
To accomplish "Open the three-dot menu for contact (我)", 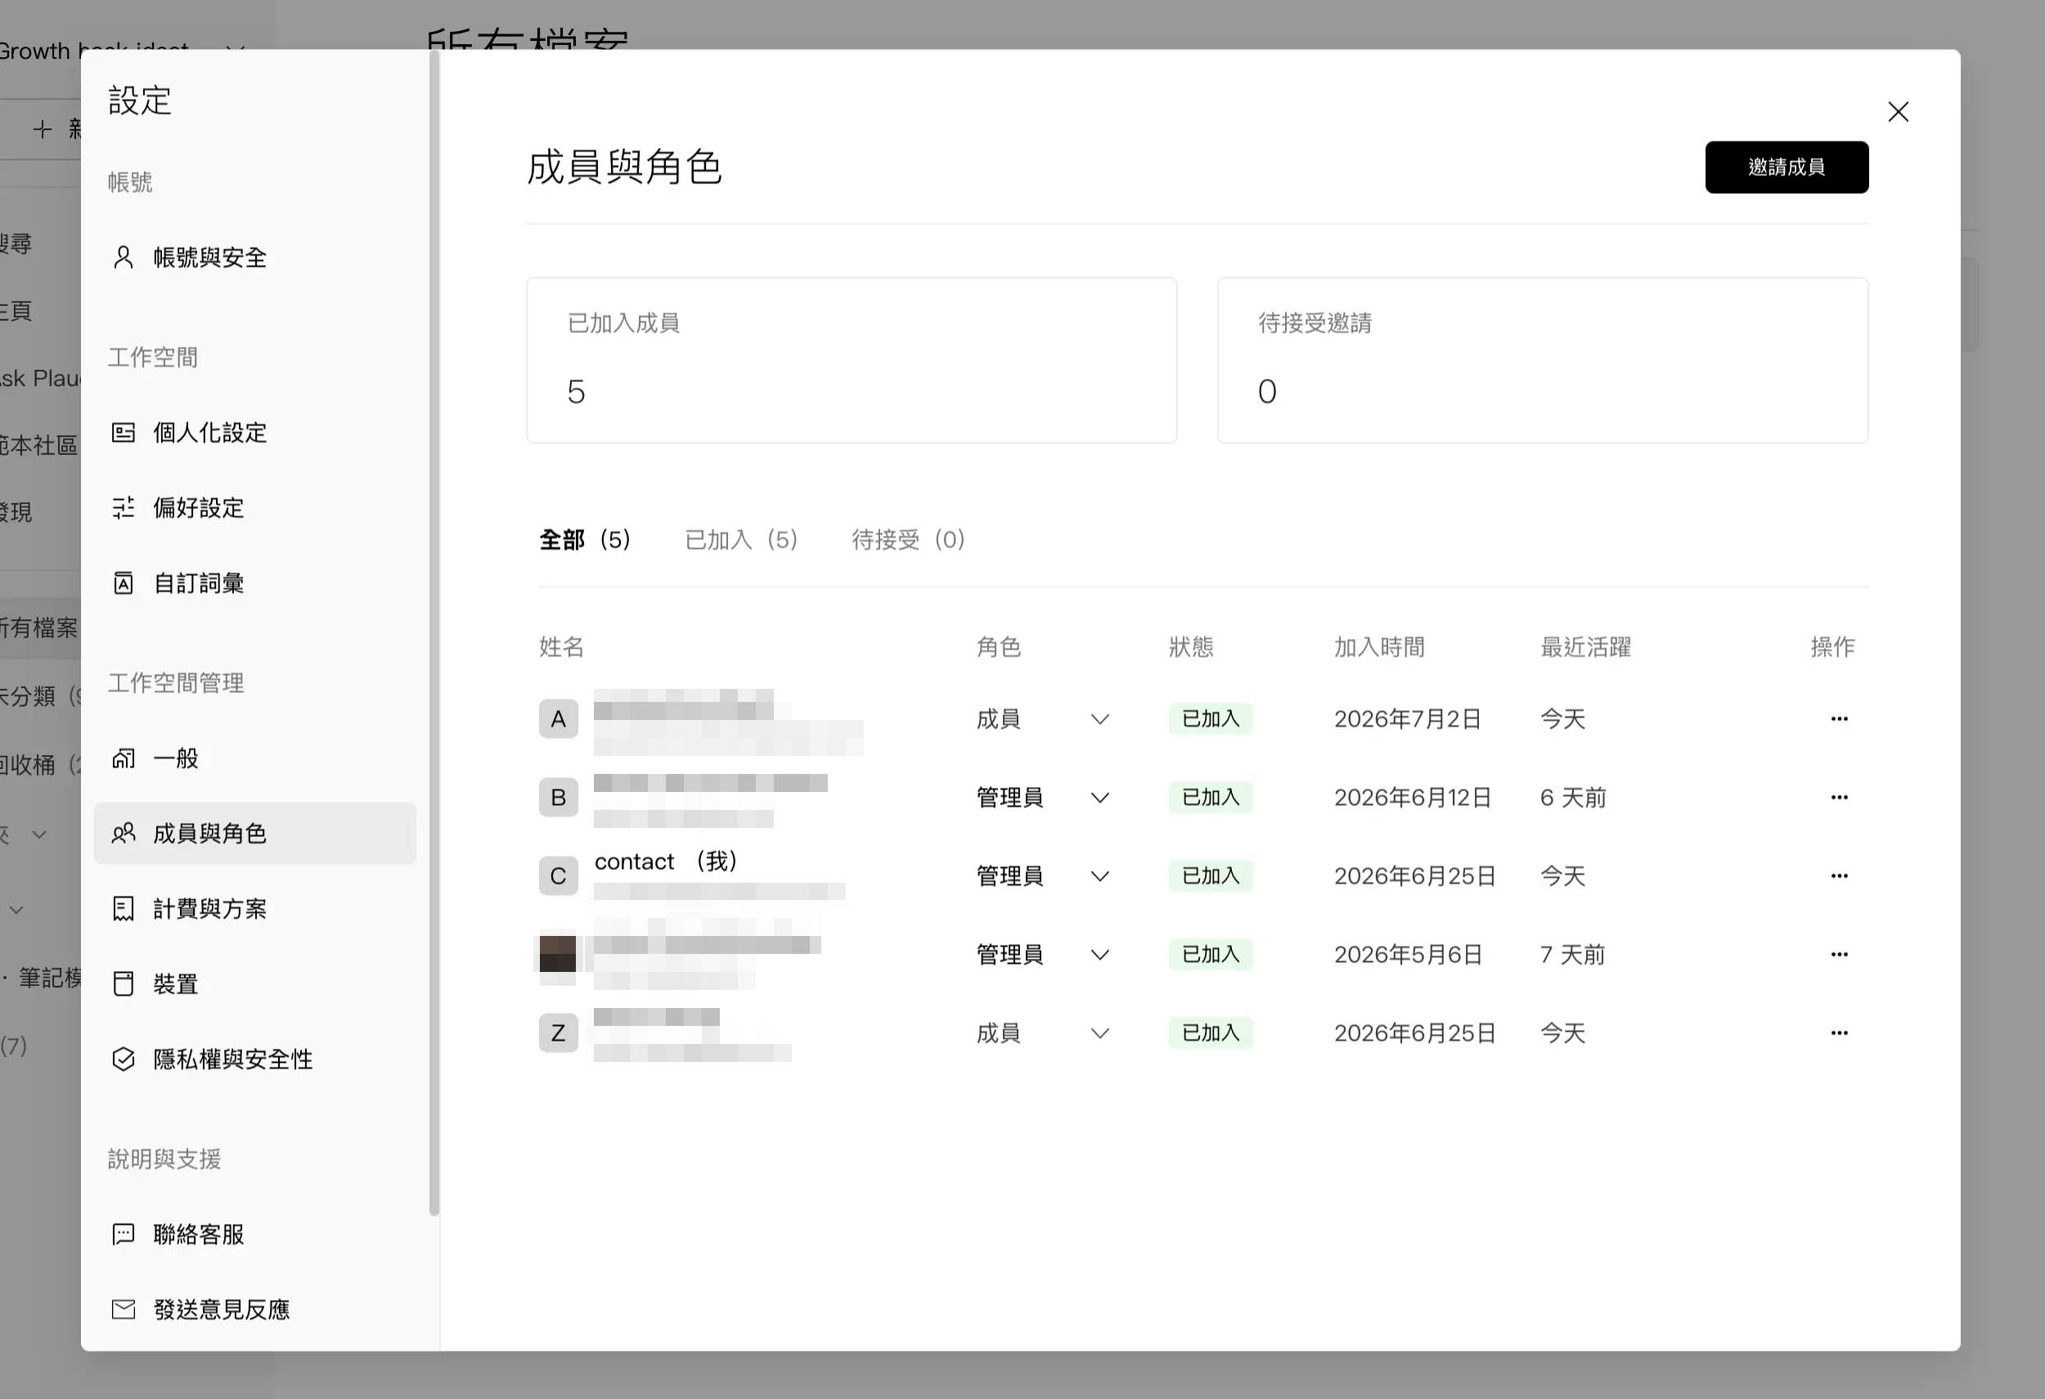I will coord(1838,875).
